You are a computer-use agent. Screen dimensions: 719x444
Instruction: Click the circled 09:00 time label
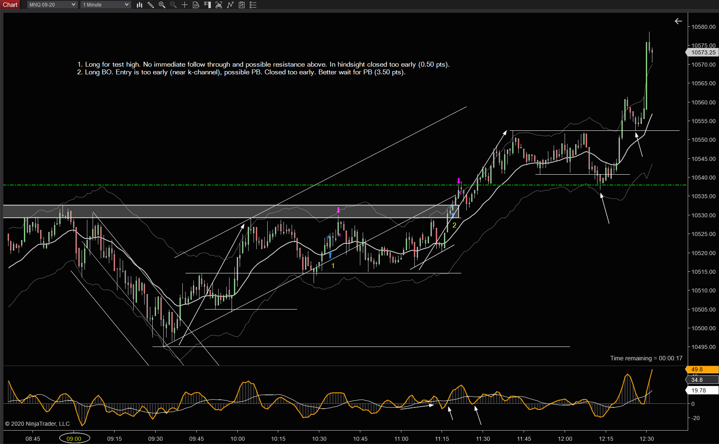click(74, 439)
